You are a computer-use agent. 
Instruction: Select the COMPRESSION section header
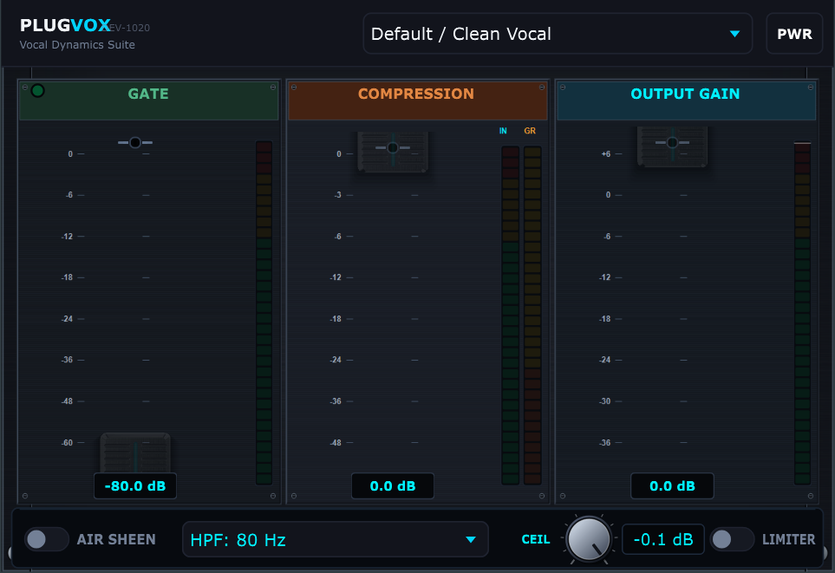(x=418, y=100)
